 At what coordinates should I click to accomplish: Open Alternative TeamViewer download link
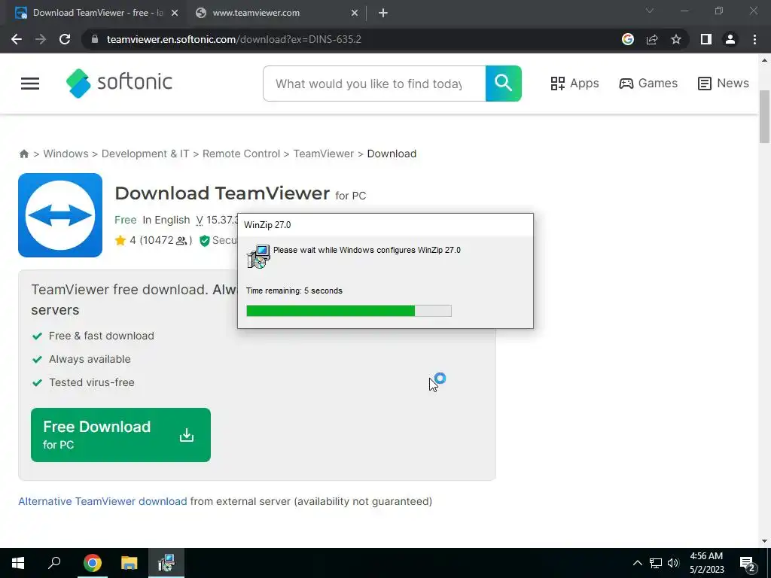[x=102, y=501]
